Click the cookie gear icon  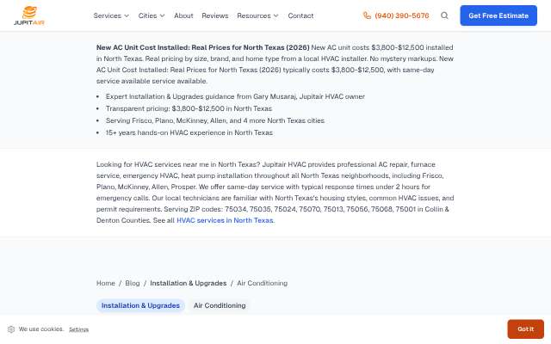click(x=11, y=329)
